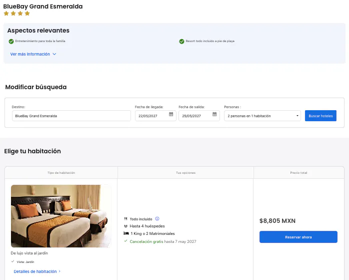Click the Fecha de salida date field
349x280 pixels.
click(199, 116)
